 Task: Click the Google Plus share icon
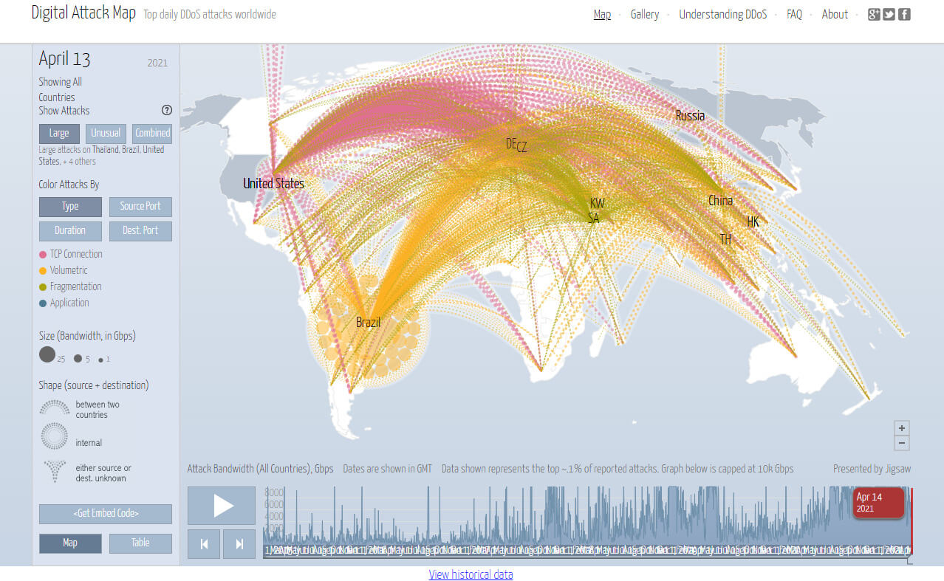874,14
